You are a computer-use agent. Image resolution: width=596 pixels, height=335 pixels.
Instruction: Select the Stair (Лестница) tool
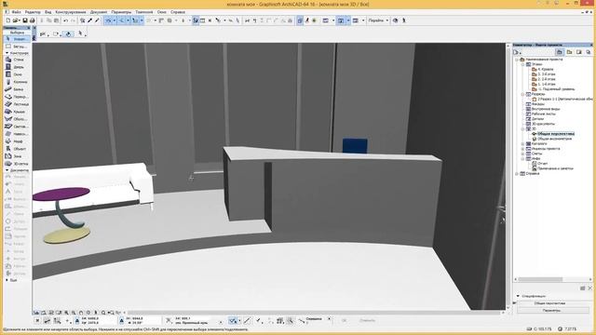pos(17,104)
